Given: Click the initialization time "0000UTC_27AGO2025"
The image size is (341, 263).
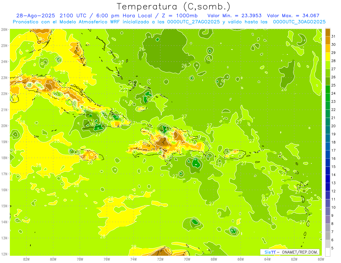Looking at the screenshot, I should [x=193, y=22].
